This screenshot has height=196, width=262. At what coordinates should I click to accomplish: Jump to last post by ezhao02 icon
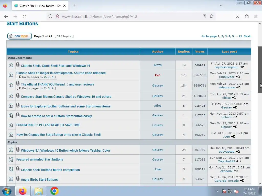pyautogui.click(x=236, y=171)
